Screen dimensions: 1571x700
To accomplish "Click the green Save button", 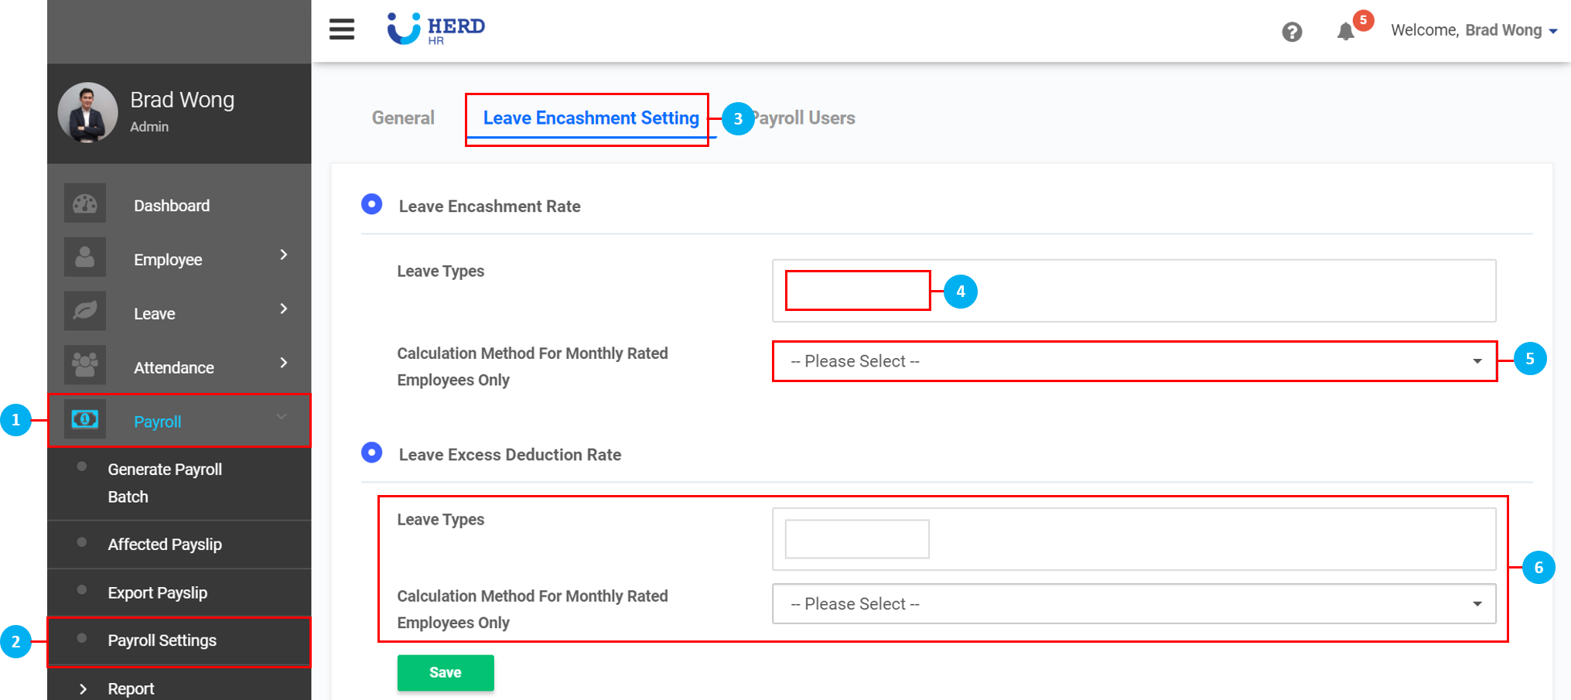I will [x=446, y=673].
